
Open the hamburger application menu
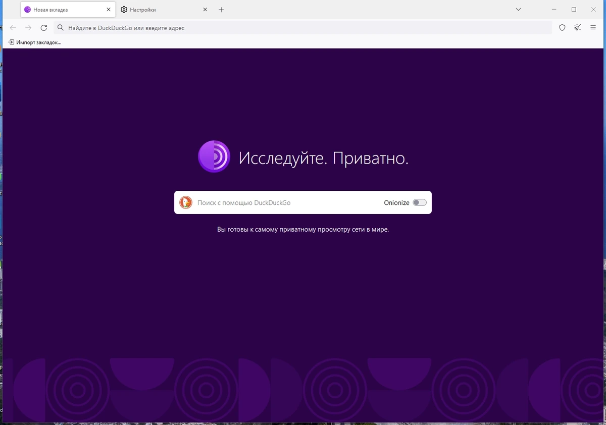[593, 28]
